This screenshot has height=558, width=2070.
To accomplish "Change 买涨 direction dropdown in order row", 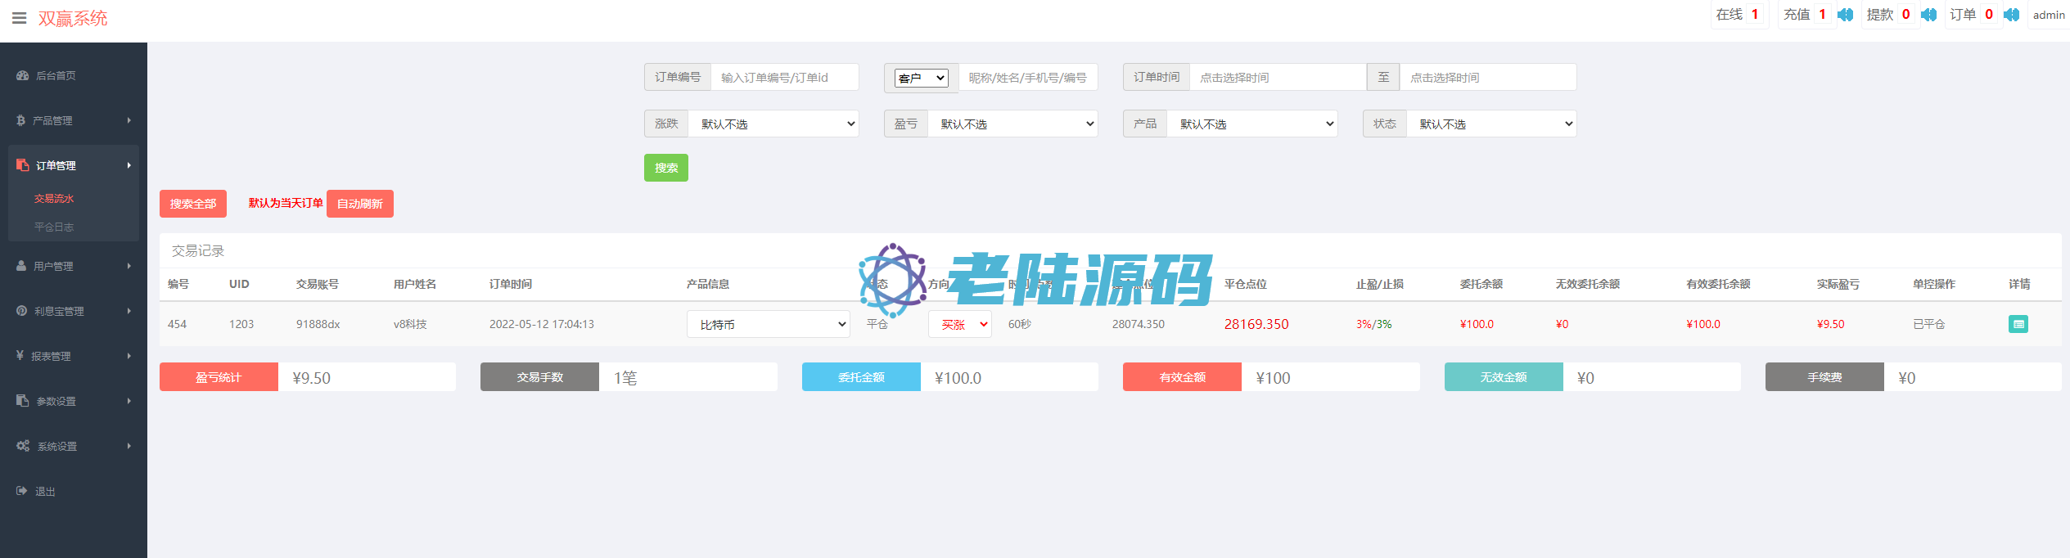I will click(x=959, y=324).
